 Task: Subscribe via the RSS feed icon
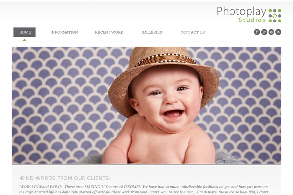(x=278, y=32)
